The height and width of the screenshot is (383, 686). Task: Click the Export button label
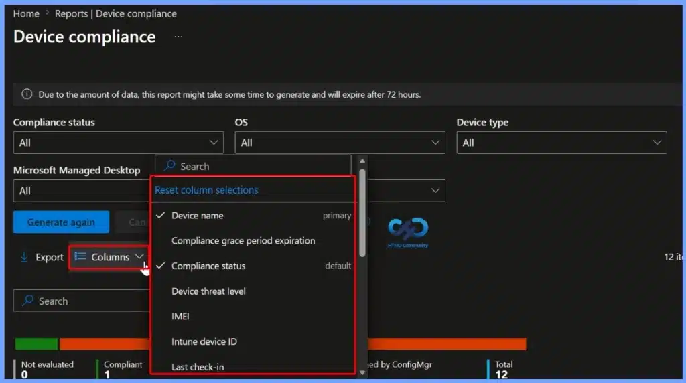[x=50, y=258]
